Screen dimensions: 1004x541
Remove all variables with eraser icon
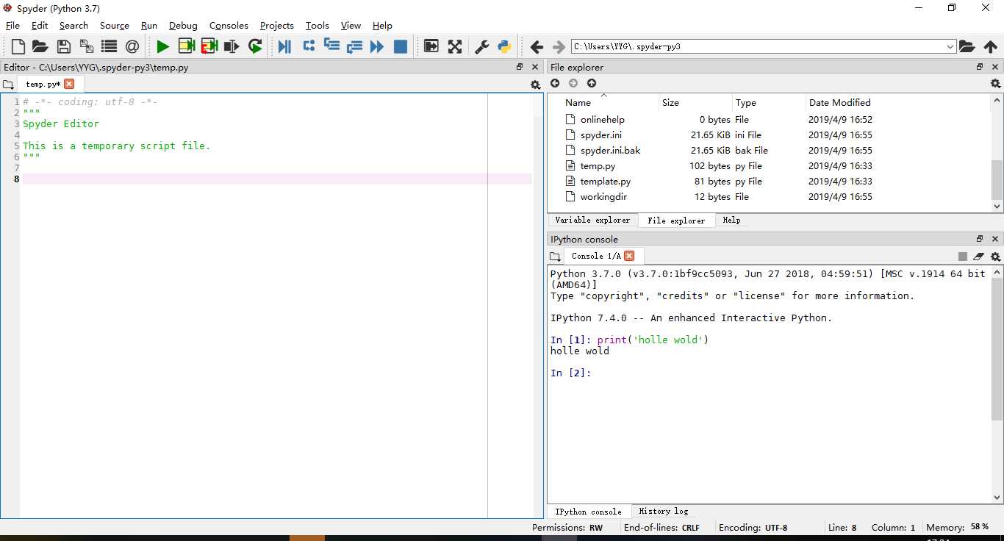978,257
